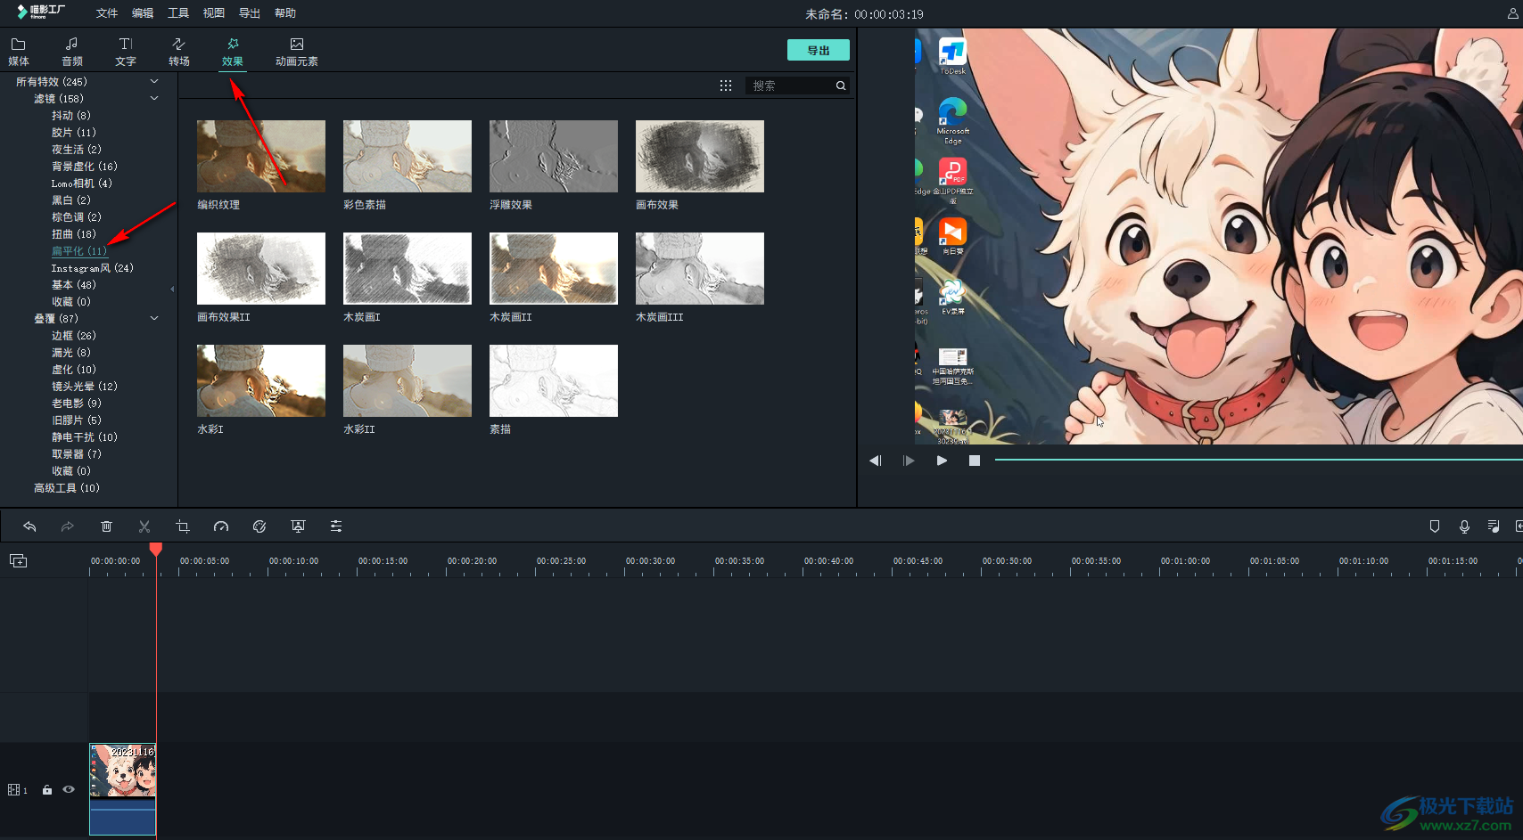The width and height of the screenshot is (1523, 840).
Task: Open the 音频 audio tab
Action: coord(72,52)
